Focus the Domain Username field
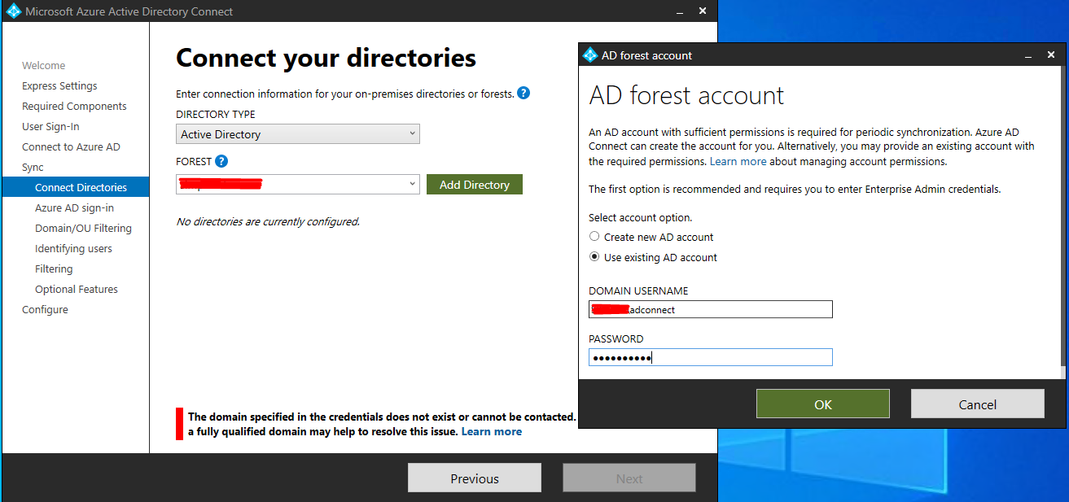This screenshot has width=1069, height=502. click(711, 309)
